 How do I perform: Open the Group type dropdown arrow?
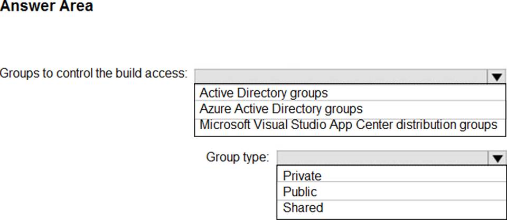click(496, 158)
